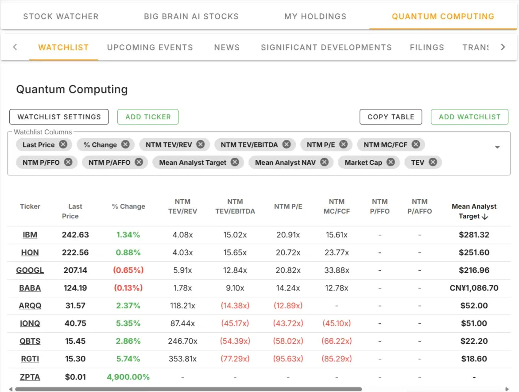Image resolution: width=519 pixels, height=392 pixels.
Task: Go to the Upcoming Events sub-tab
Action: pos(150,47)
